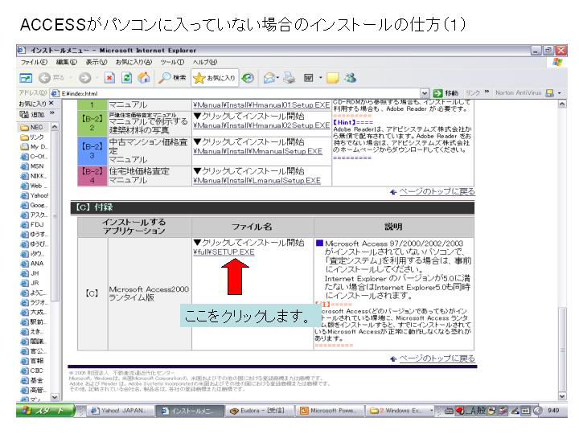The width and height of the screenshot is (579, 434).
Task: Click the Back arrow toolbar icon
Action: click(45, 78)
